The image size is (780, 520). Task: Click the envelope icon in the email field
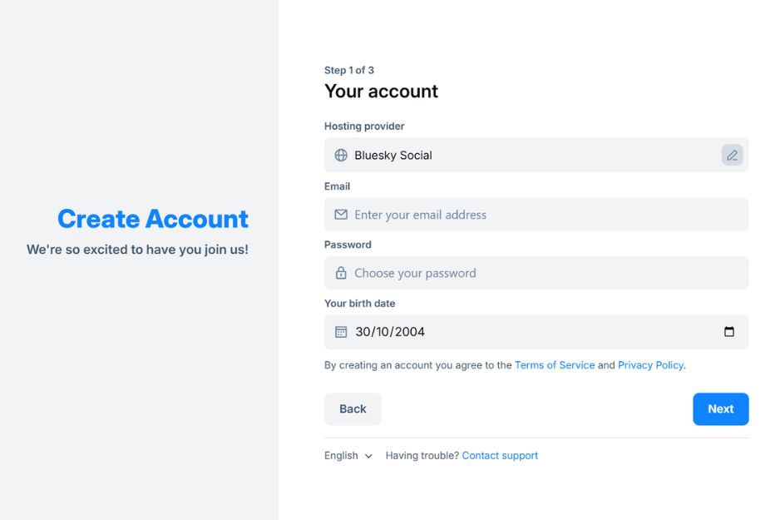(341, 215)
